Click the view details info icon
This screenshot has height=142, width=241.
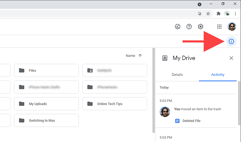click(231, 41)
